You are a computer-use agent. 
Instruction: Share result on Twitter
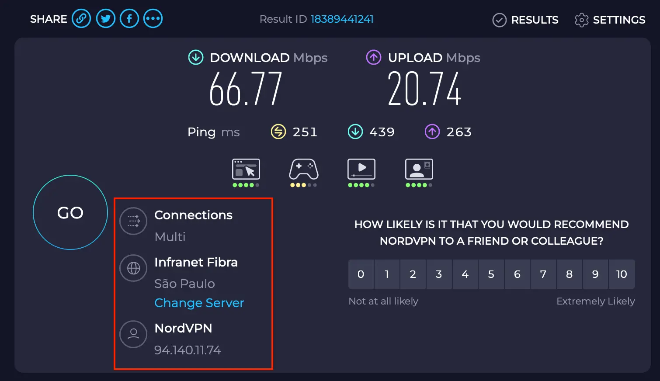pyautogui.click(x=105, y=18)
